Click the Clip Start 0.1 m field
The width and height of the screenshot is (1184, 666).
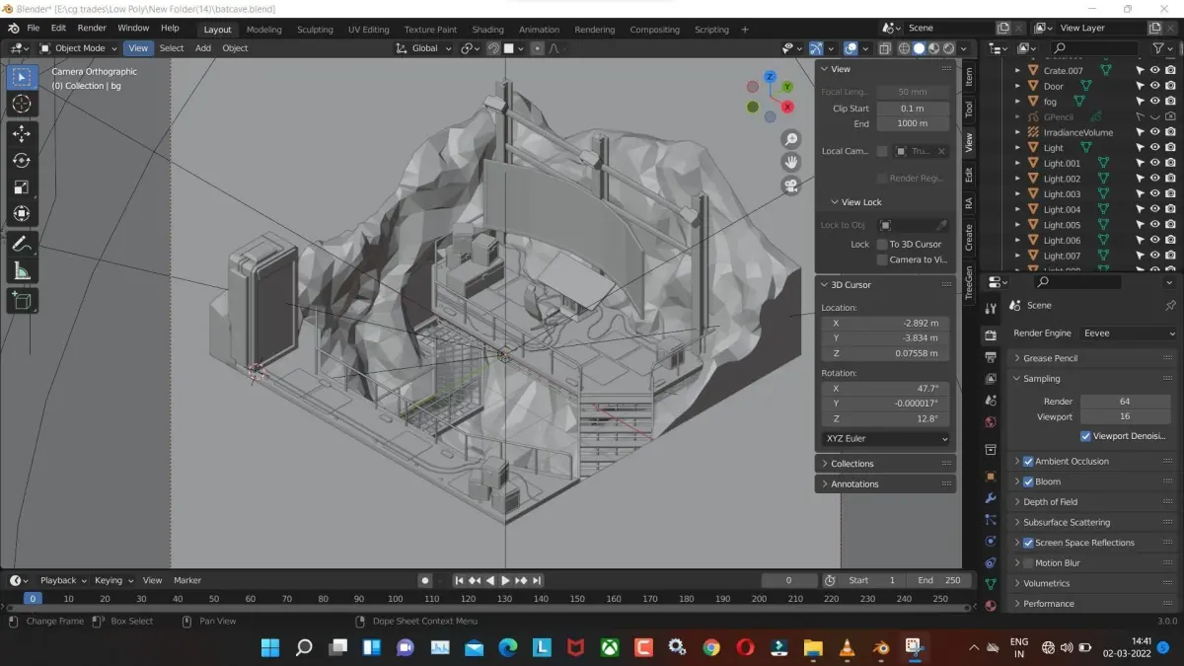pyautogui.click(x=912, y=109)
